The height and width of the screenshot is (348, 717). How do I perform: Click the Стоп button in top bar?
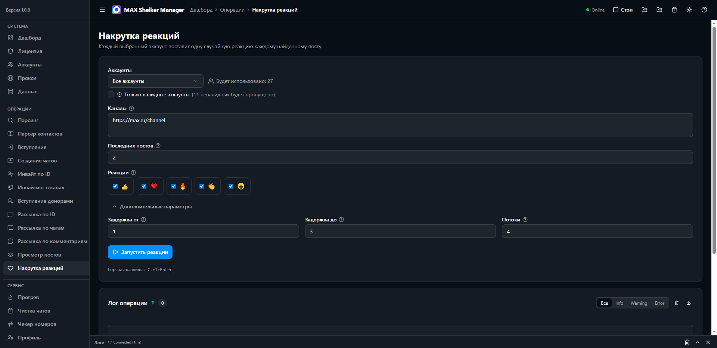pyautogui.click(x=623, y=10)
